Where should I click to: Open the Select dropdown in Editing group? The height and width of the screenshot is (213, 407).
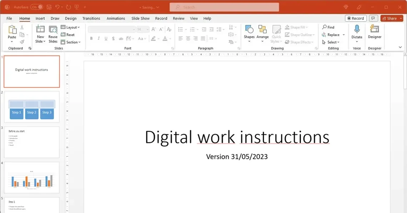coord(331,42)
